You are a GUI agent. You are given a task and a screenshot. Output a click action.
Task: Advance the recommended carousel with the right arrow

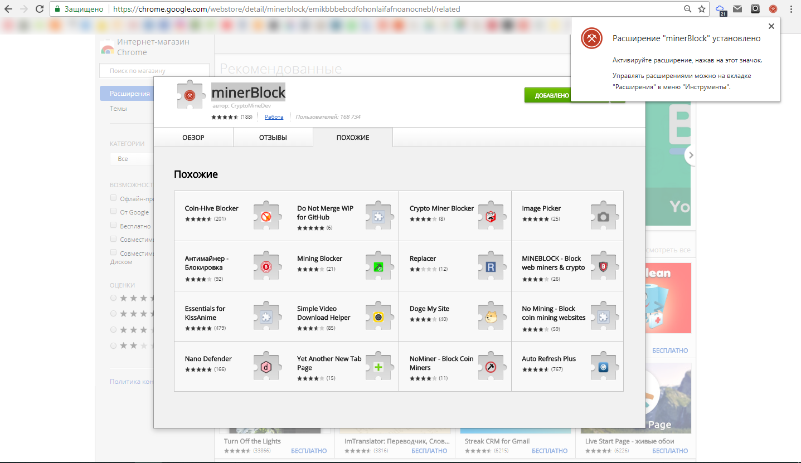point(691,155)
